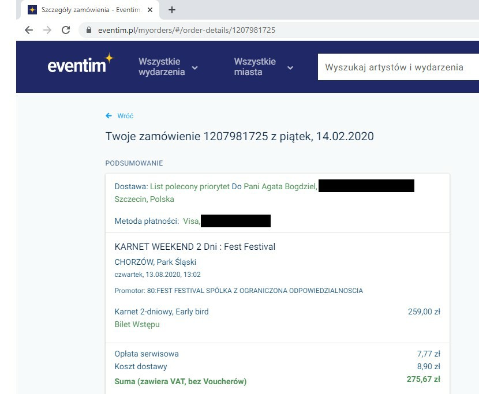Click the delivery cost 8,90 zł
The height and width of the screenshot is (394, 479).
click(429, 366)
